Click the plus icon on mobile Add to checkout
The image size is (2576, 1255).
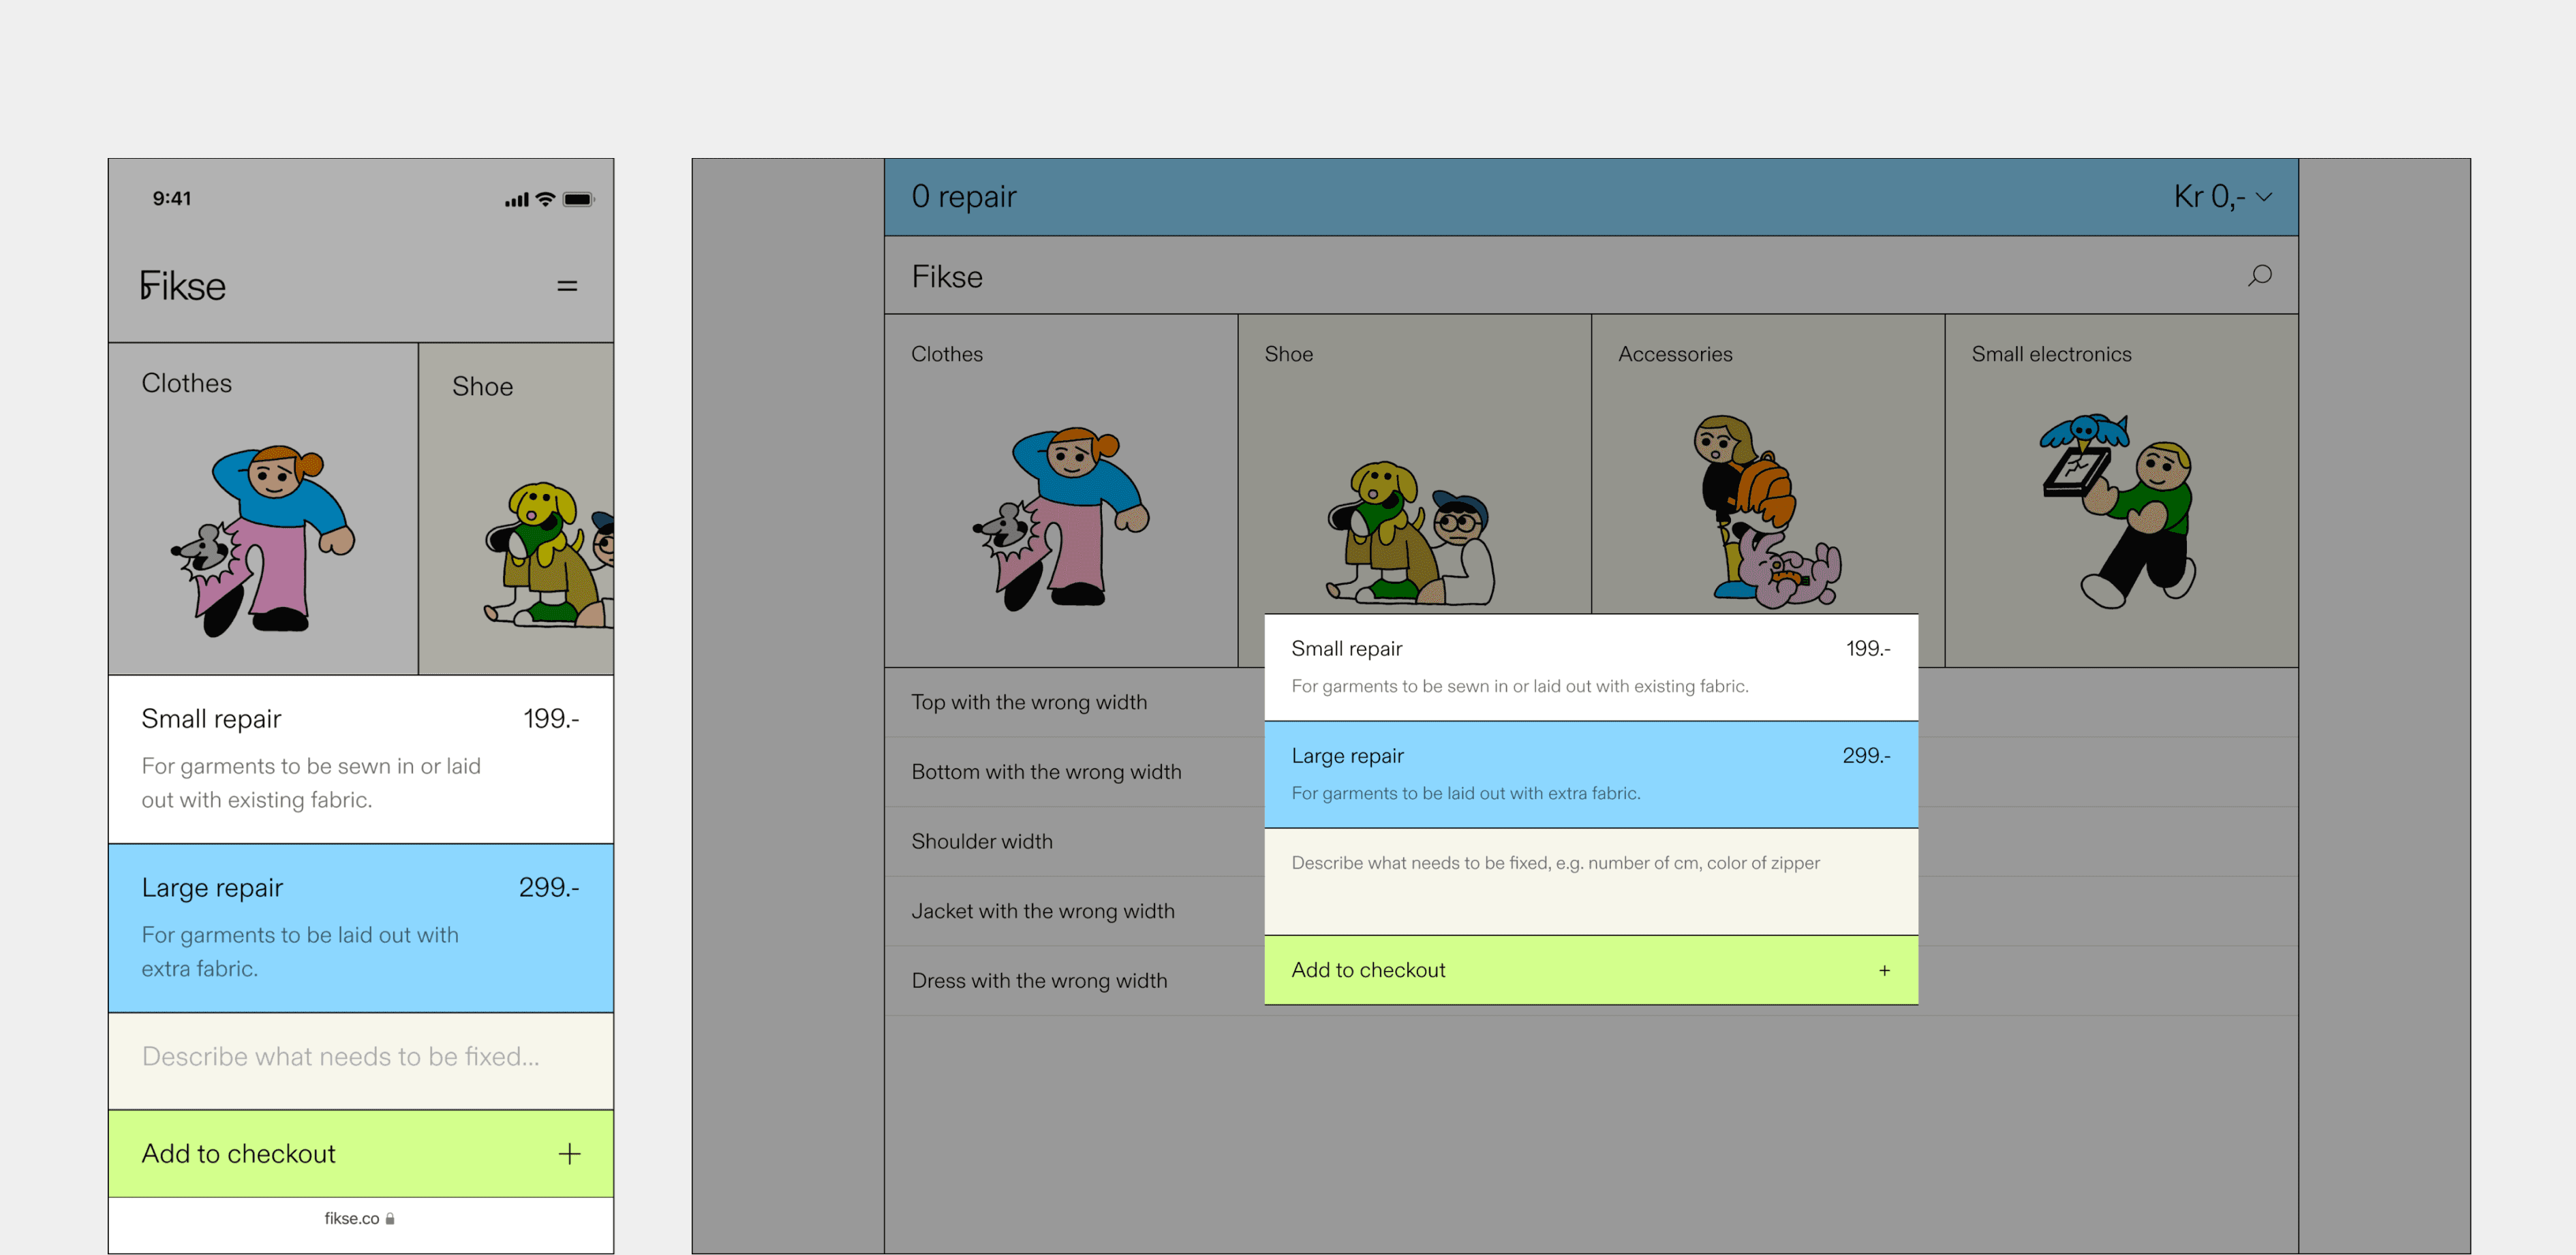point(569,1153)
